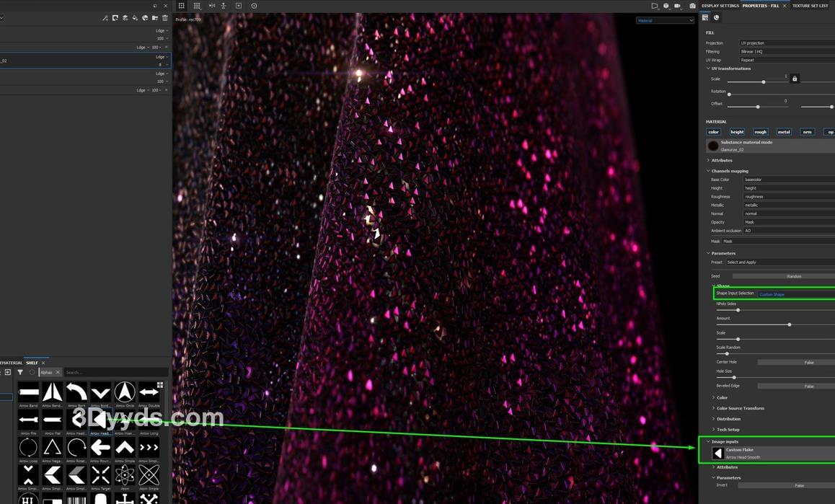Switch to the Display Settings tab
The width and height of the screenshot is (835, 504).
point(720,6)
